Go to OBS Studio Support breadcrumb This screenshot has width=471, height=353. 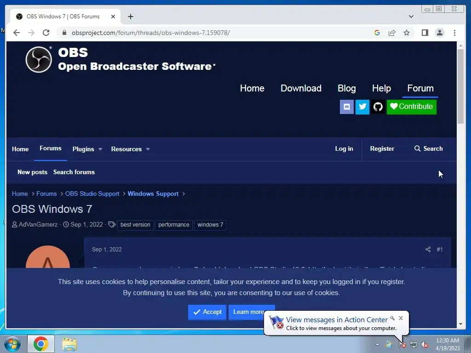[x=92, y=194]
